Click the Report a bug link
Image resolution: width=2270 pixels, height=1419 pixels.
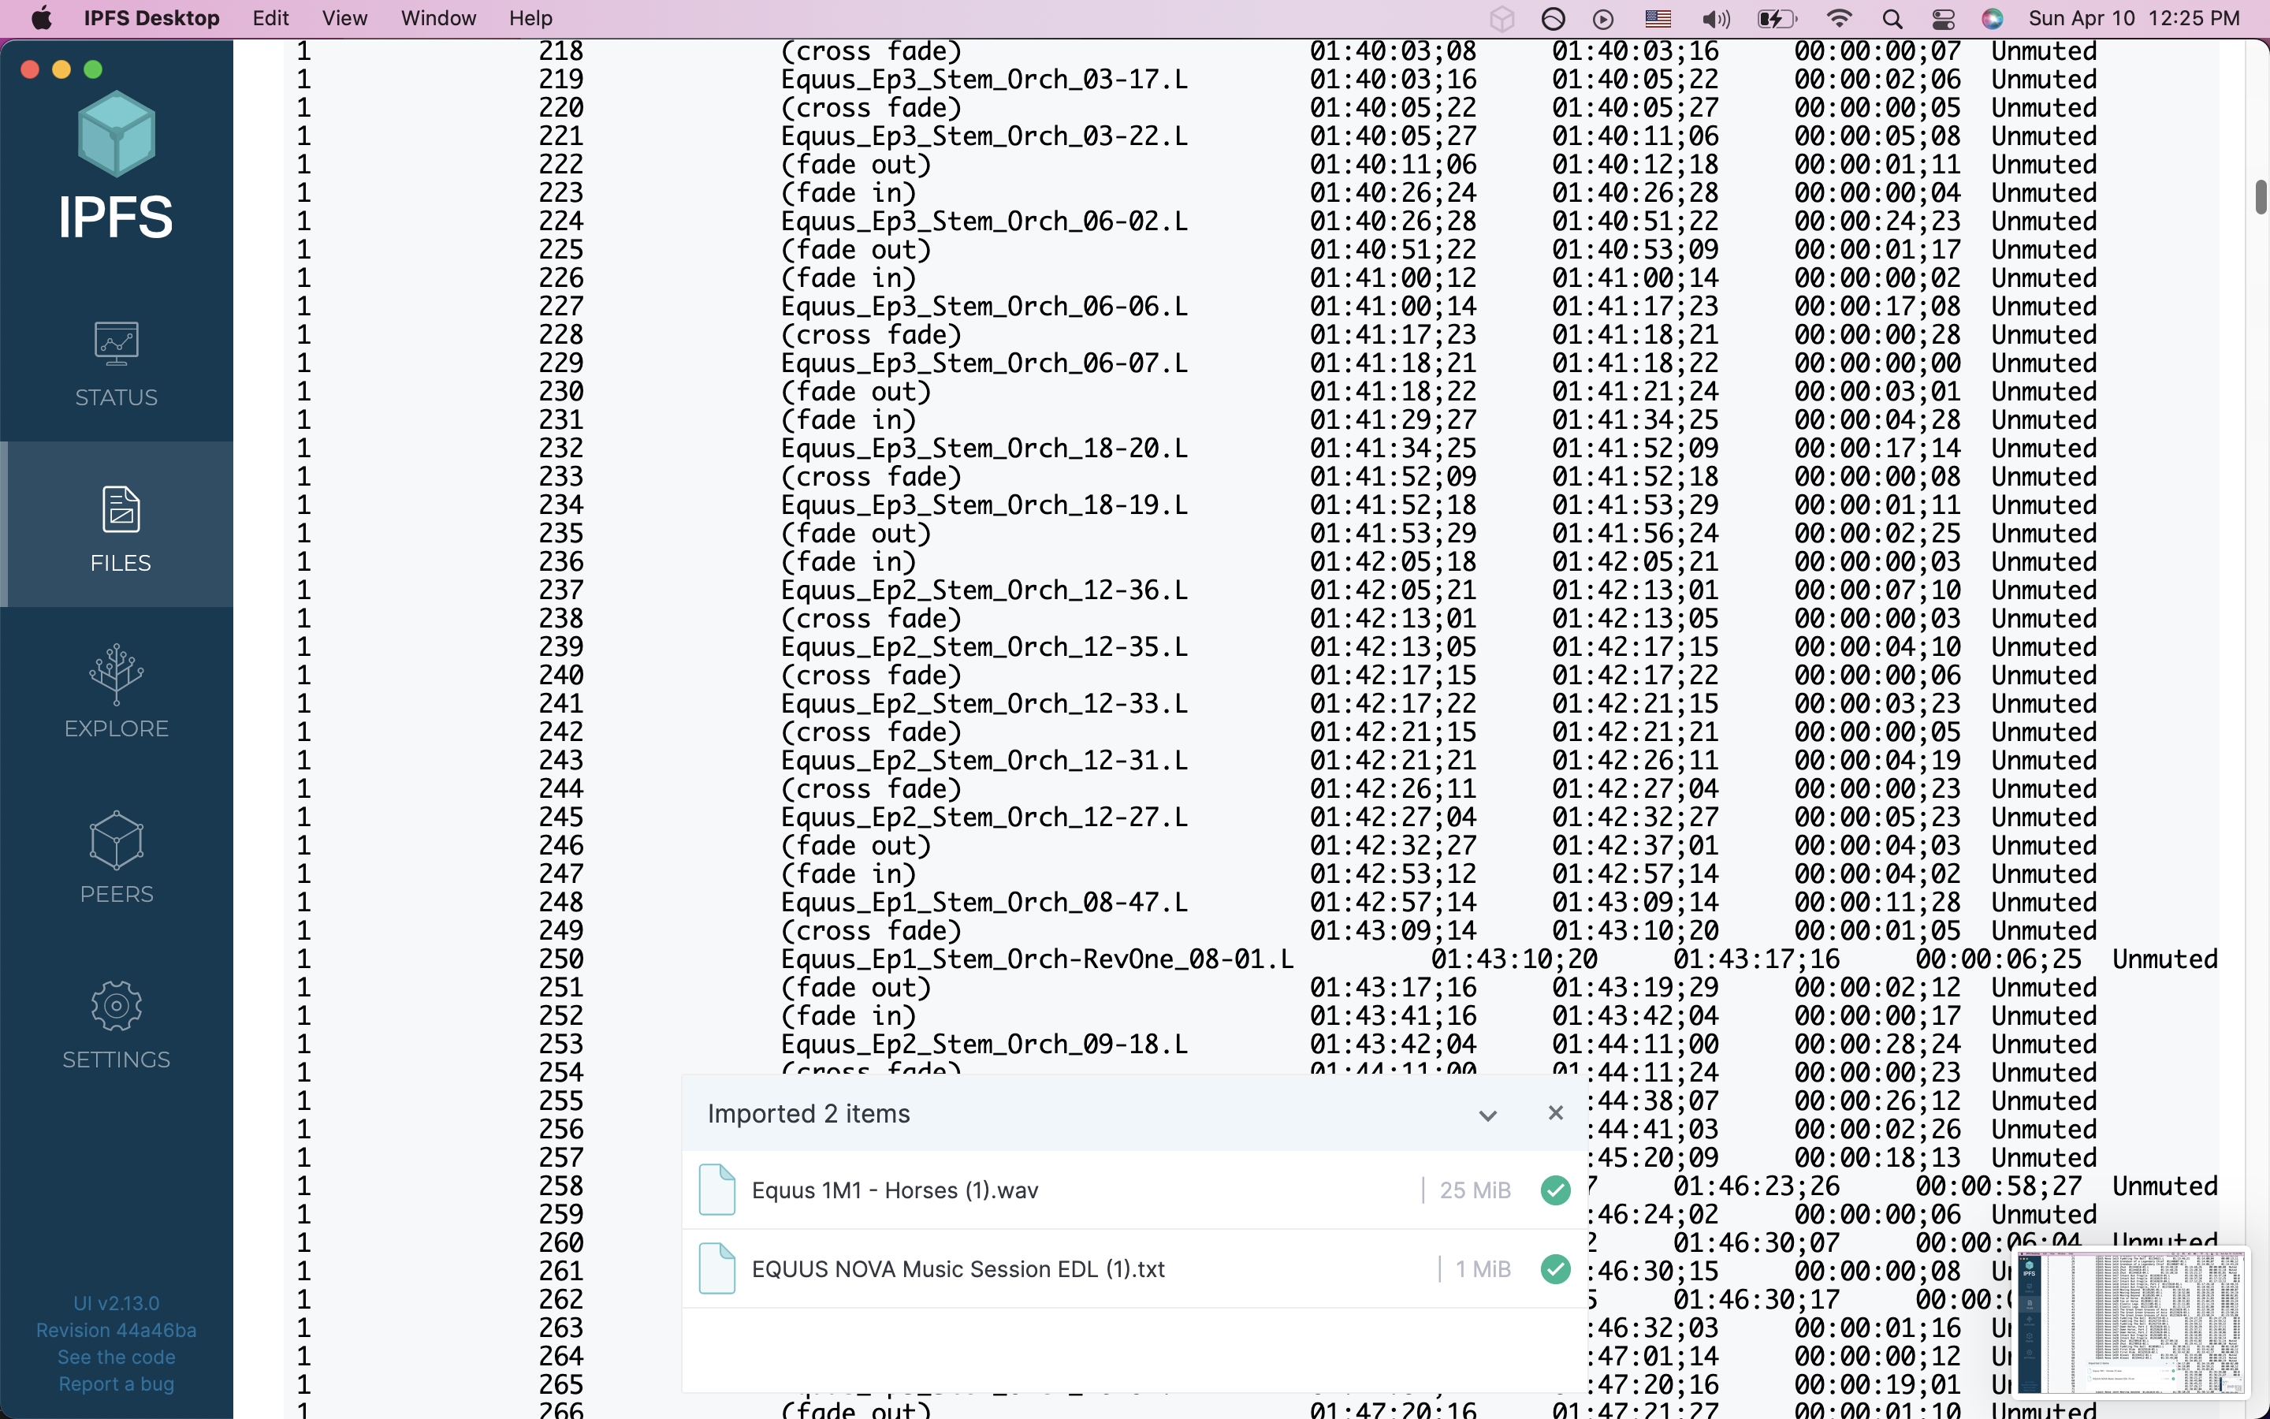pos(117,1384)
